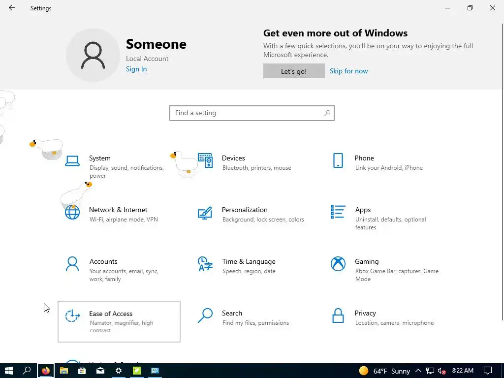
Task: Click the Devices heading text
Action: (233, 158)
